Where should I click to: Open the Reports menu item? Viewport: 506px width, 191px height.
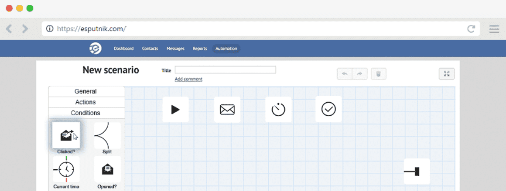[200, 49]
